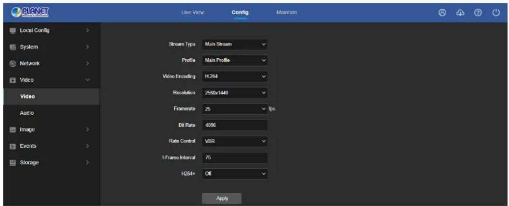
Task: Click the Bit Rate input field
Action: point(235,125)
